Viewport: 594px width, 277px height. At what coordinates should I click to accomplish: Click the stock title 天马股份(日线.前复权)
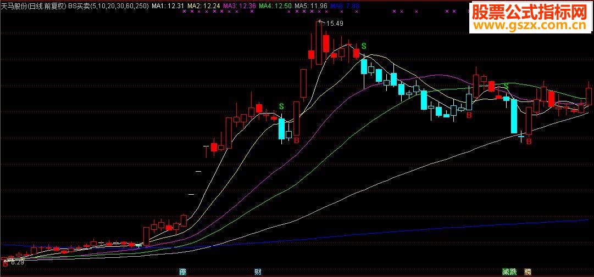point(34,6)
